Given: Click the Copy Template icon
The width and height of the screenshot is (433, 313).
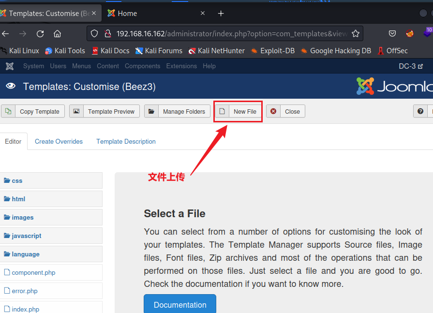Looking at the screenshot, I should 8,111.
